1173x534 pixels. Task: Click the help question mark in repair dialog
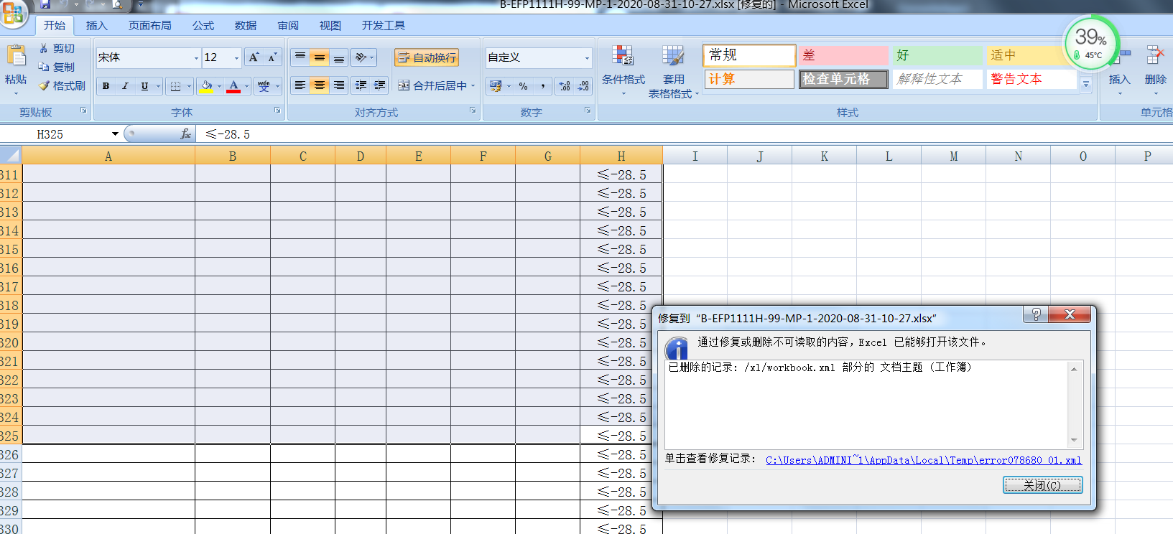click(1036, 314)
